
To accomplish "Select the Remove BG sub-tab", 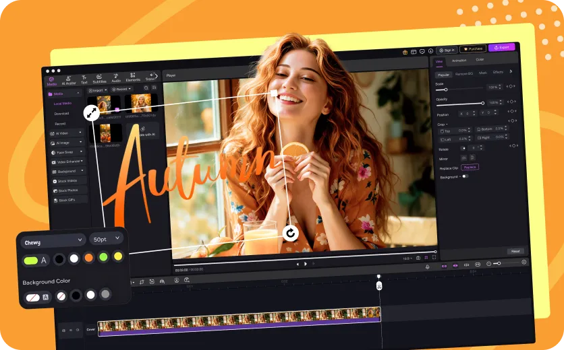I will pos(464,73).
